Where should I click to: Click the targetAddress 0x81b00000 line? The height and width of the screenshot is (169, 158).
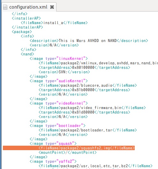point(85,90)
